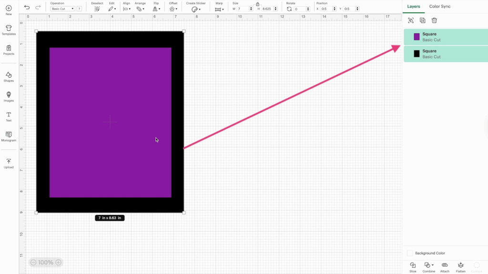
Task: Select the purple Square layer
Action: 446,37
